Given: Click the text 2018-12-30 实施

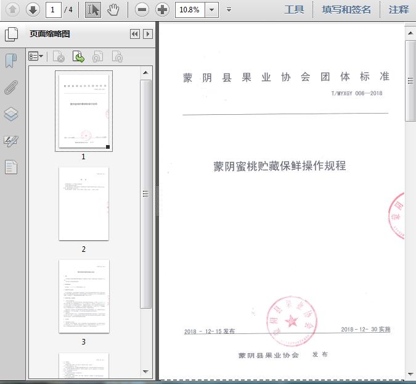Looking at the screenshot, I should click(365, 329).
